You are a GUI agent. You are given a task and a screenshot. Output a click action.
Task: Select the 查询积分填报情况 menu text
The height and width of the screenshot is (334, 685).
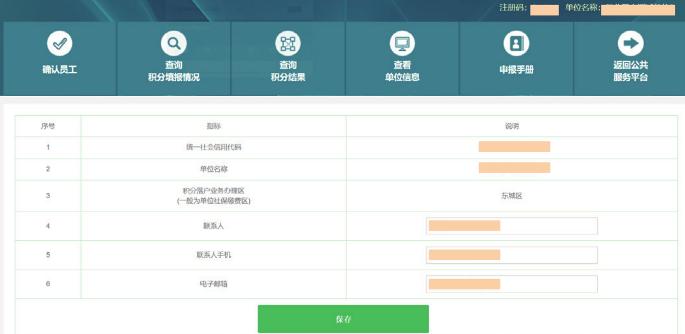point(174,71)
